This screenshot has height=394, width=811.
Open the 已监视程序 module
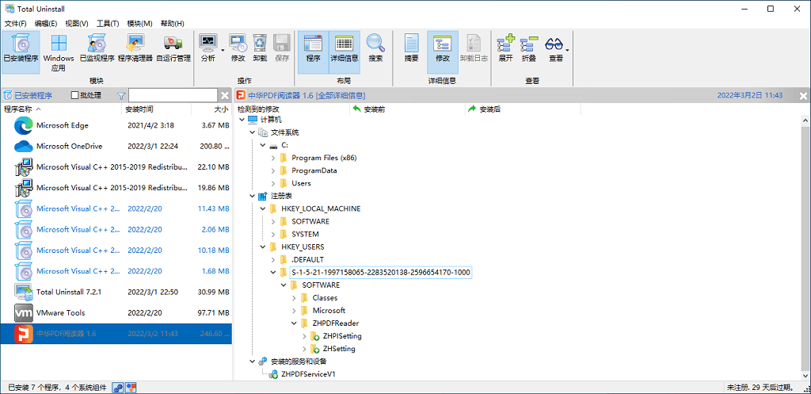point(97,48)
